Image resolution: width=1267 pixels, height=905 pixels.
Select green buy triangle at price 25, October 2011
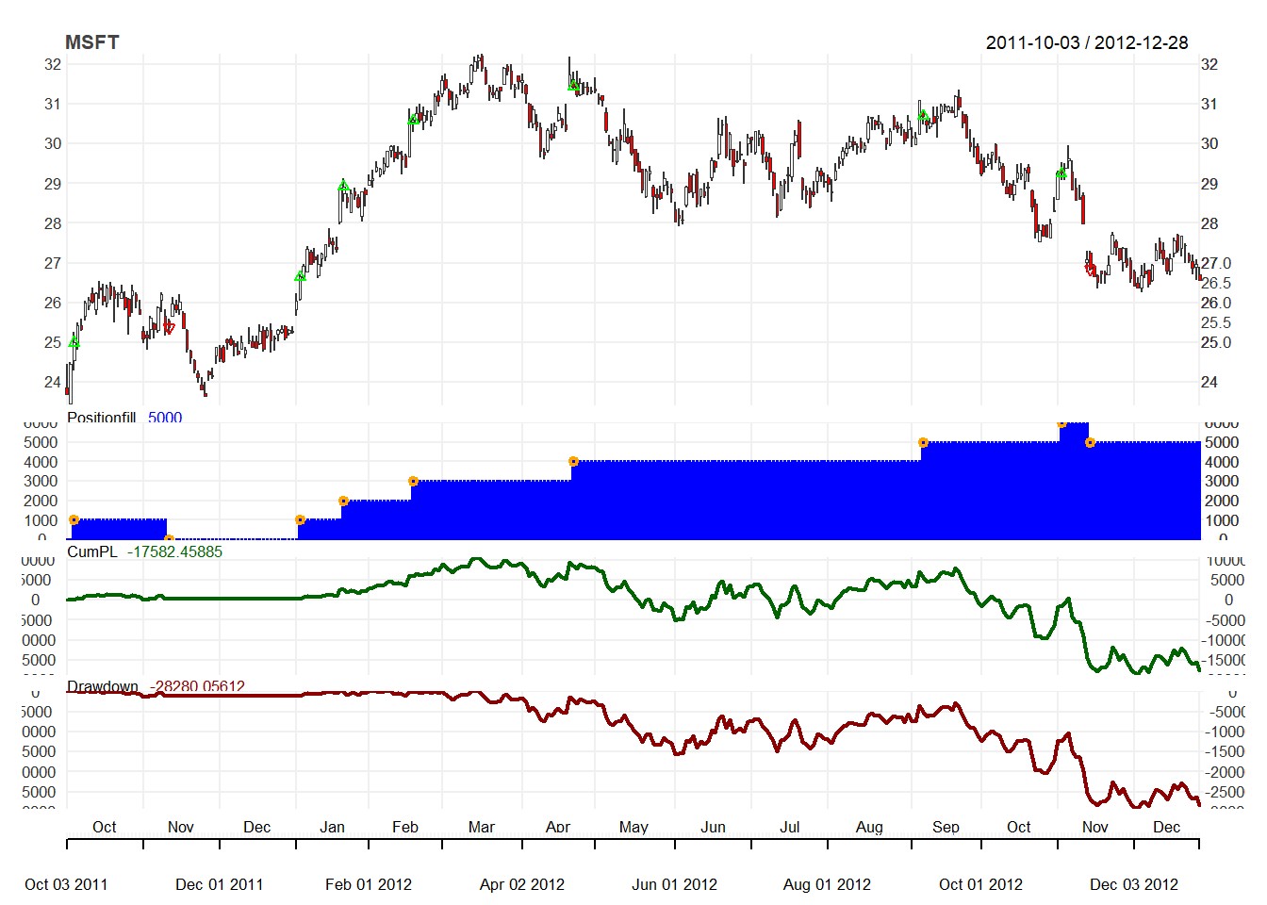[74, 342]
